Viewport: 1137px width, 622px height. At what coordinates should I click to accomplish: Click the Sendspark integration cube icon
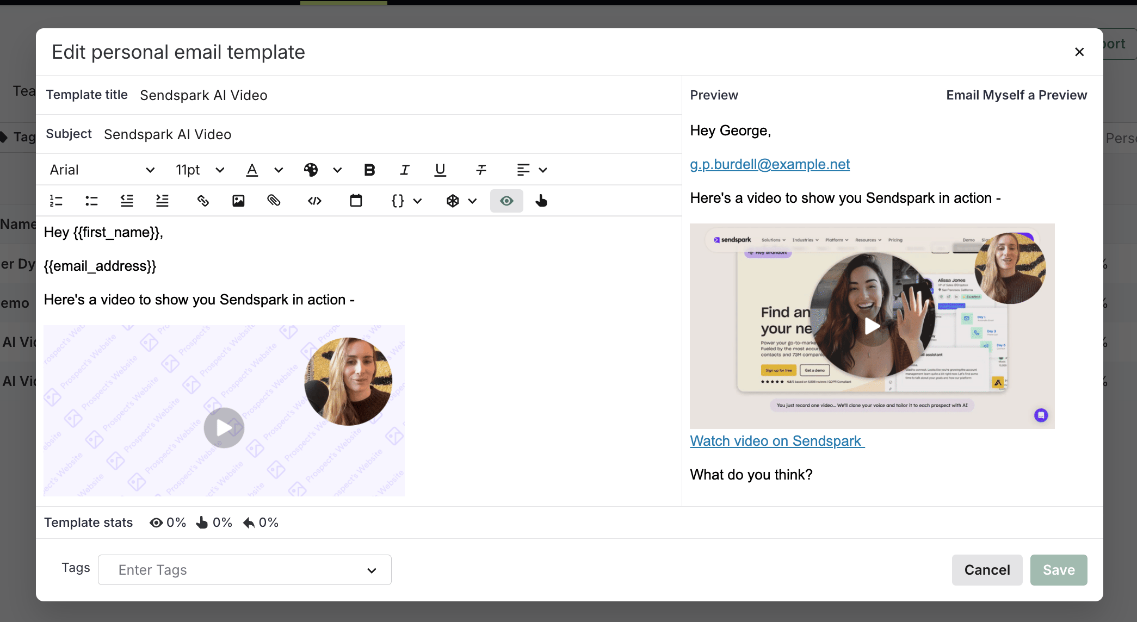pos(453,201)
